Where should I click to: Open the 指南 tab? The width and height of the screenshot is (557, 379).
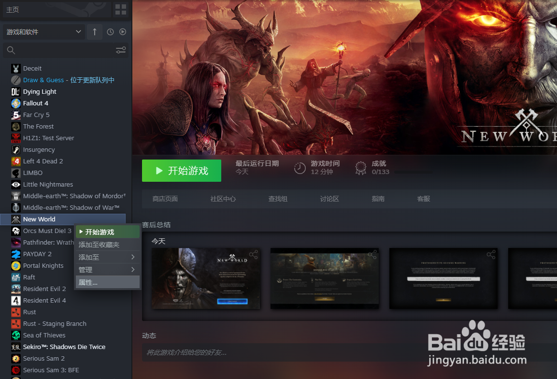[x=378, y=199]
